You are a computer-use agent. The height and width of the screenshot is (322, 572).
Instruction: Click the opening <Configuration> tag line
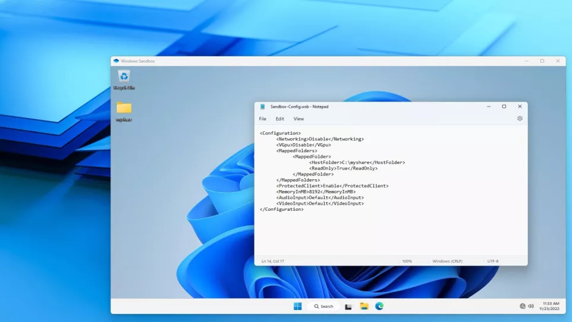click(280, 133)
